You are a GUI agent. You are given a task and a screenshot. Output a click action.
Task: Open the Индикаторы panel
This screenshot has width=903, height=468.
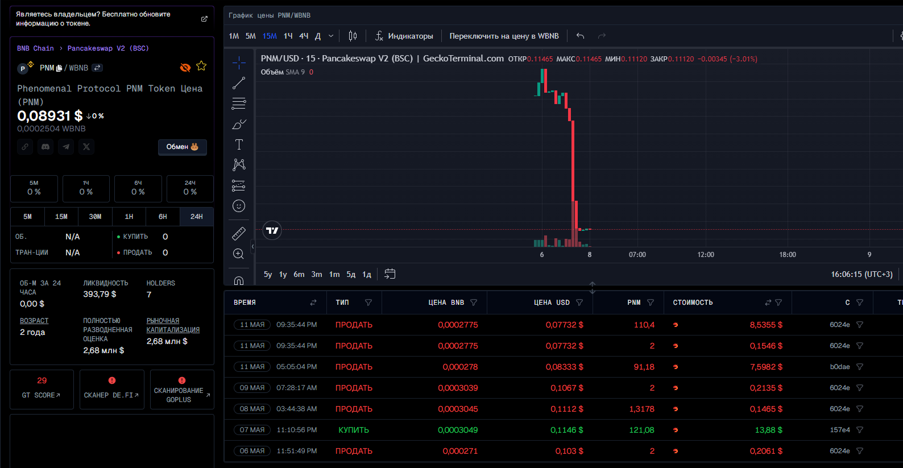pos(404,36)
